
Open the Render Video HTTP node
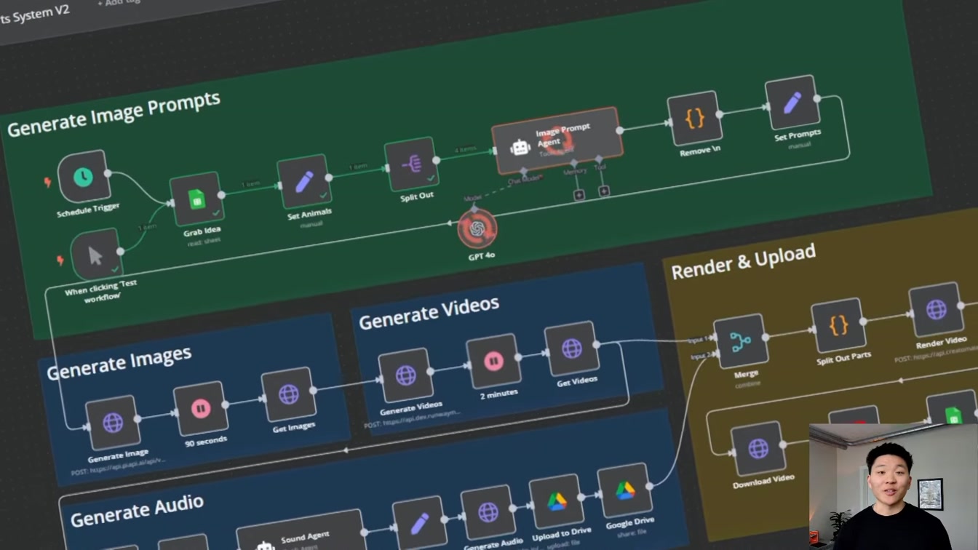click(x=936, y=309)
